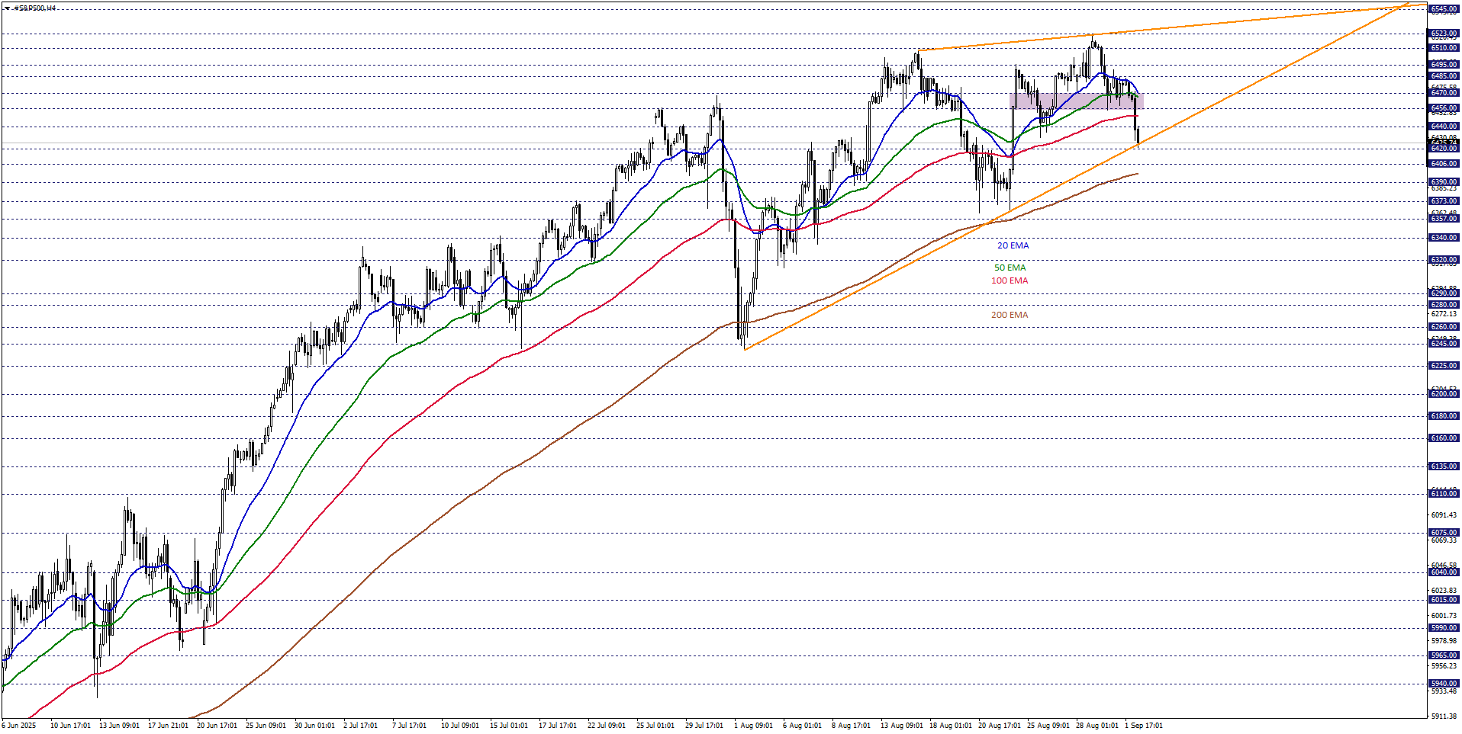The height and width of the screenshot is (734, 1462).
Task: Click the 6135.00 price level label
Action: [x=1444, y=466]
